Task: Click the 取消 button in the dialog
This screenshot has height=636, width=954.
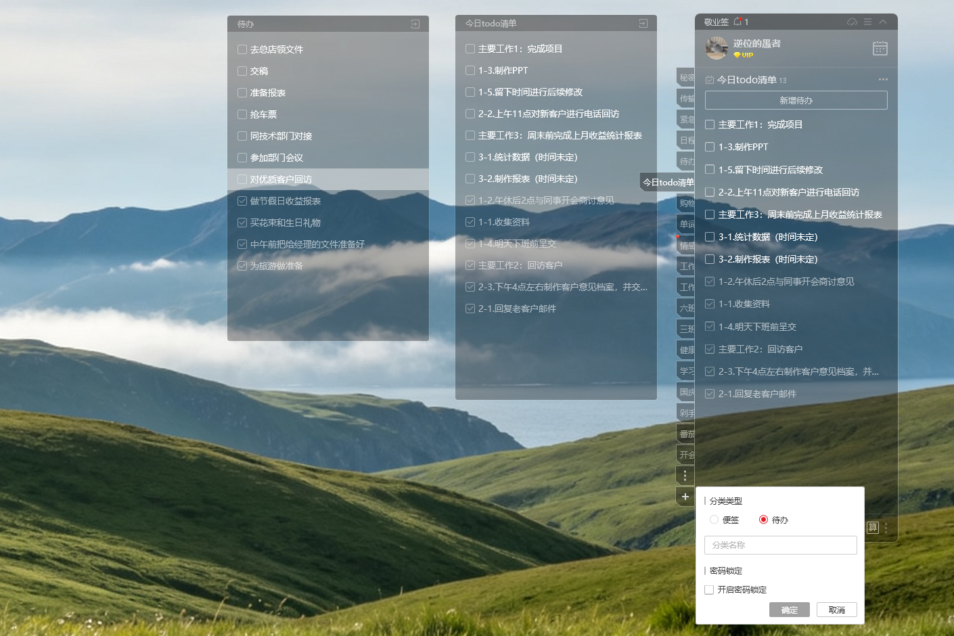Action: tap(837, 610)
